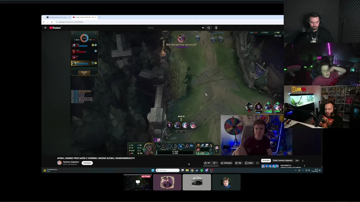Viewport: 360px width, 202px height.
Task: Open a new browser tab with plus
Action: point(100,17)
